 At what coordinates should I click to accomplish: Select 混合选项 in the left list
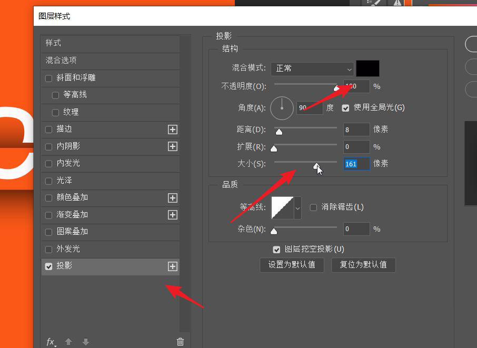pos(111,61)
